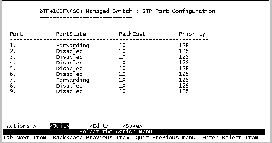
Task: Click the 'Enter=Select Item' hint
Action: (230, 138)
